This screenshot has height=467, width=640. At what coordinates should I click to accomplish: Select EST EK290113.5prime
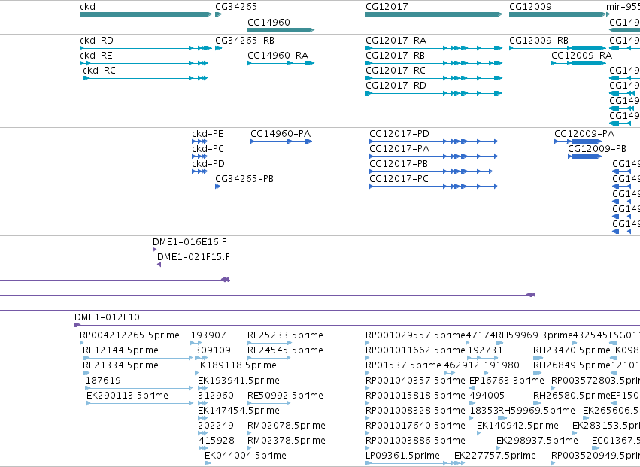point(140,403)
